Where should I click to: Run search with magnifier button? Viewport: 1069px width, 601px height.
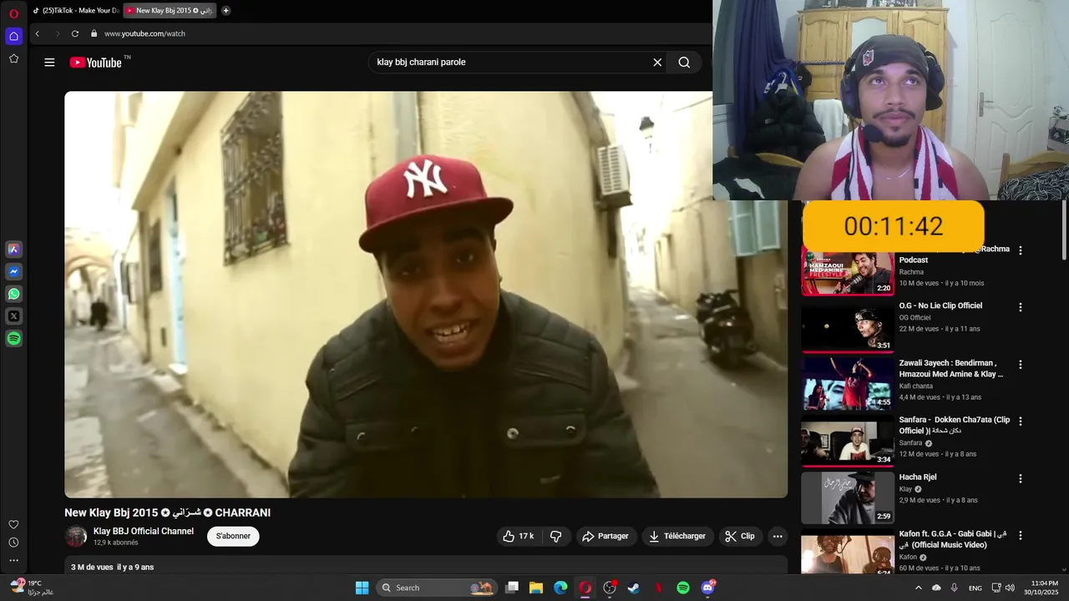click(684, 62)
